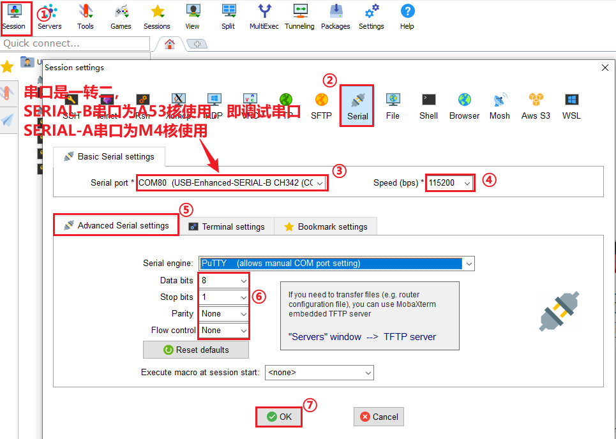This screenshot has width=616, height=439.
Task: Open the Help toolbar icon
Action: click(407, 17)
